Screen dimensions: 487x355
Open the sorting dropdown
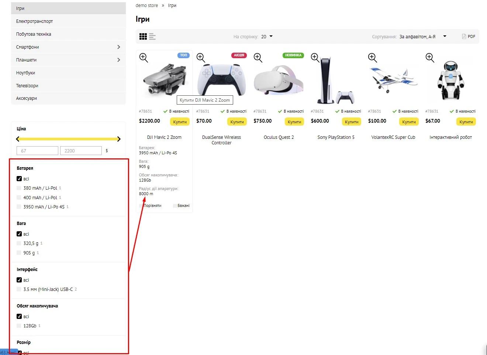click(422, 36)
